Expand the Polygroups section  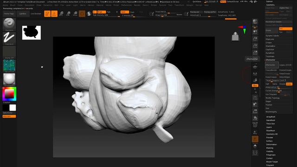click(271, 155)
